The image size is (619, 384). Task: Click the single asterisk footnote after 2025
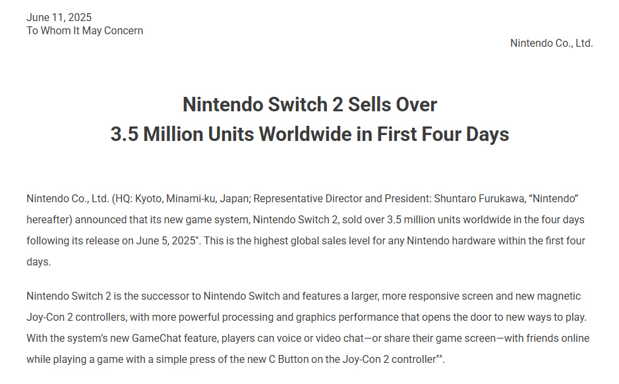197,238
